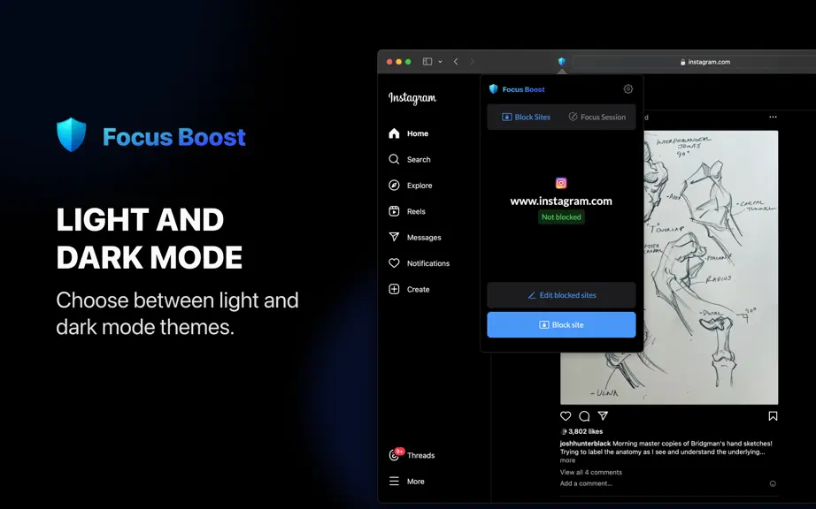The image size is (816, 509).
Task: Toggle the Safari sidebar button
Action: point(427,61)
